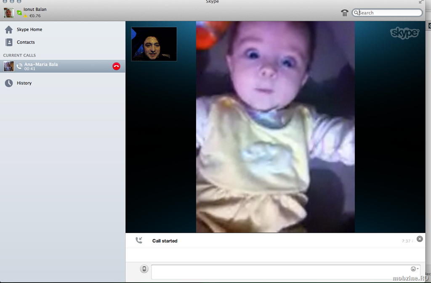The image size is (431, 283).
Task: Click the Contacts address book icon
Action: pos(9,42)
